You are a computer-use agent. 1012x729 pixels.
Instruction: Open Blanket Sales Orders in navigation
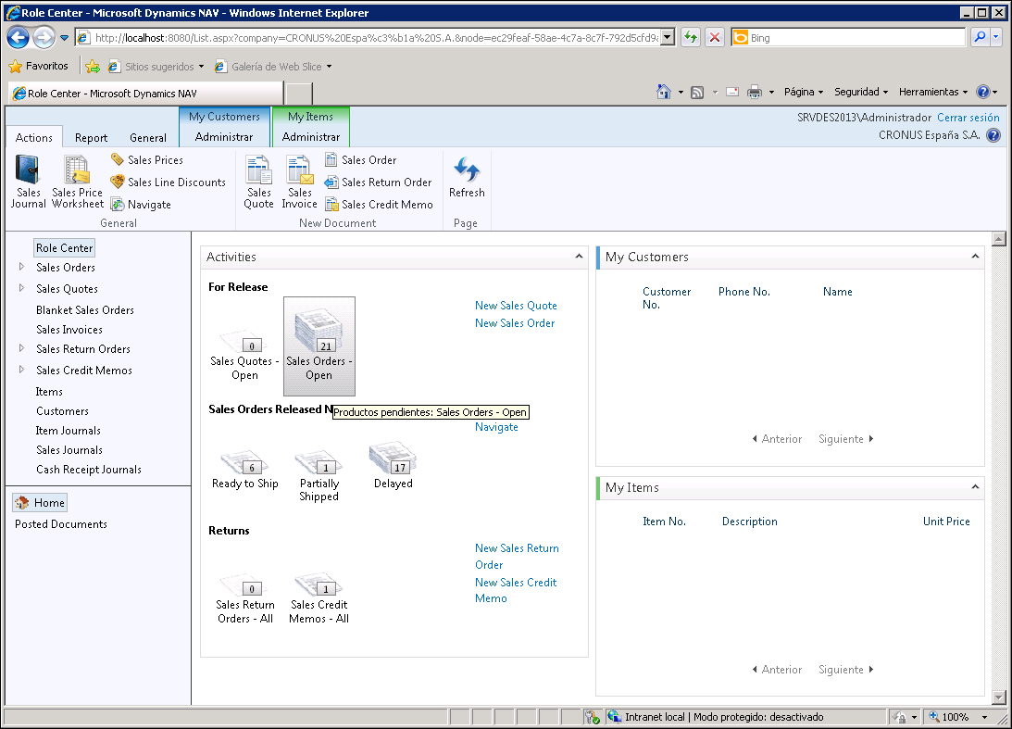(x=85, y=310)
